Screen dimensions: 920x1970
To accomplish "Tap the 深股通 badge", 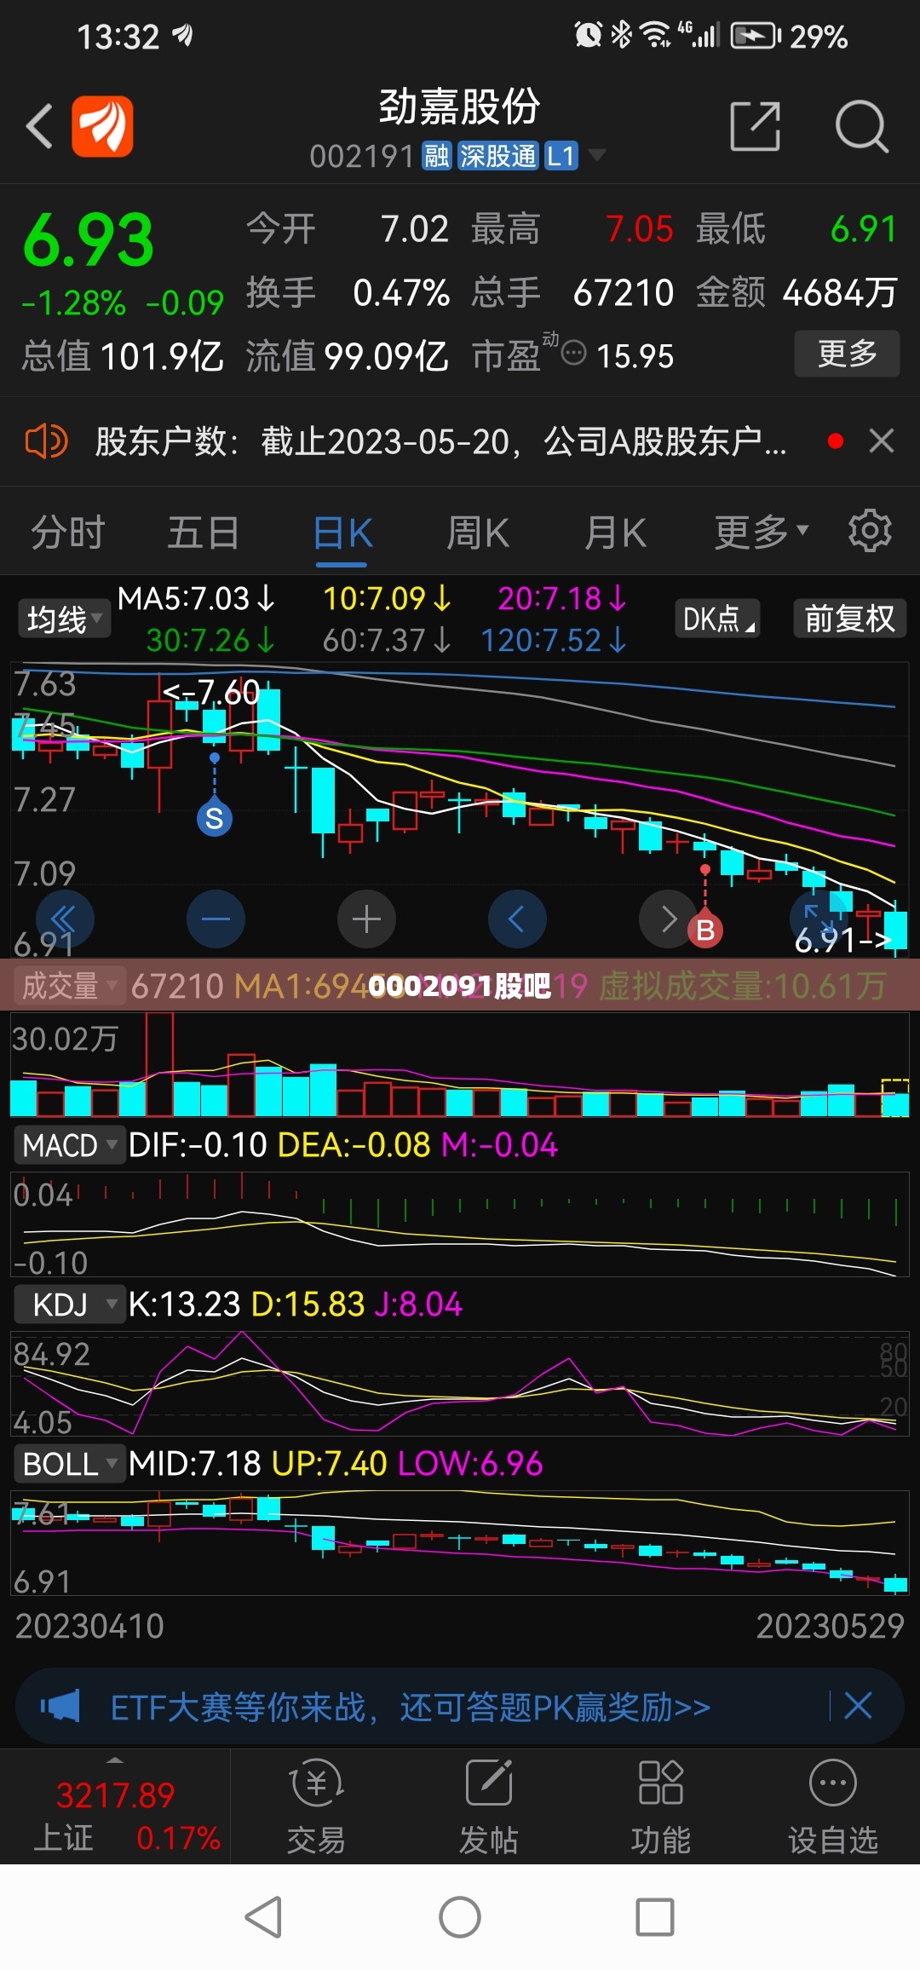I will pyautogui.click(x=497, y=156).
